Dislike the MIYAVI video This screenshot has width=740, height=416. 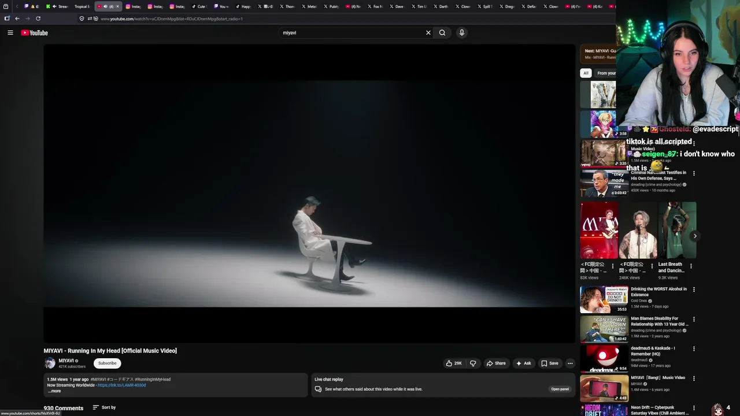tap(473, 363)
